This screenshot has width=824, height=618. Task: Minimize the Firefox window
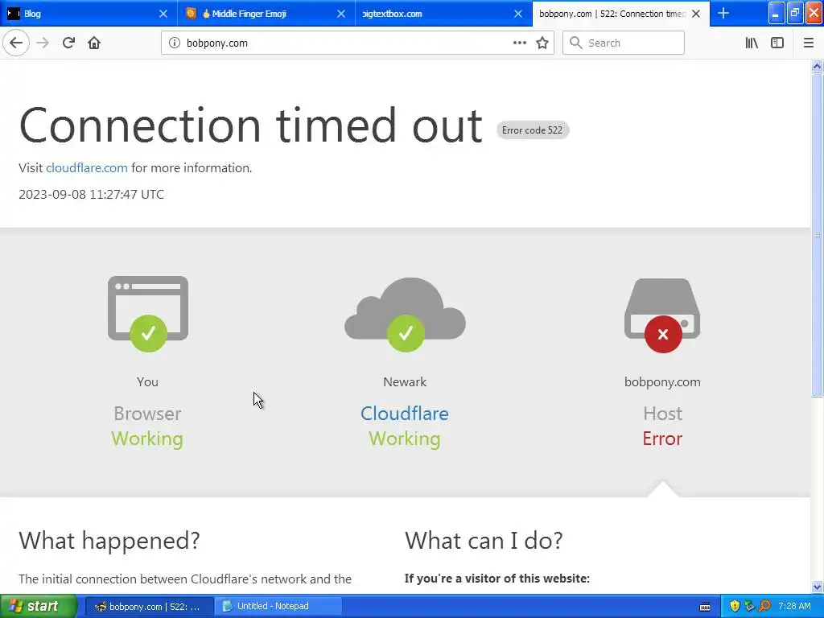tap(777, 13)
